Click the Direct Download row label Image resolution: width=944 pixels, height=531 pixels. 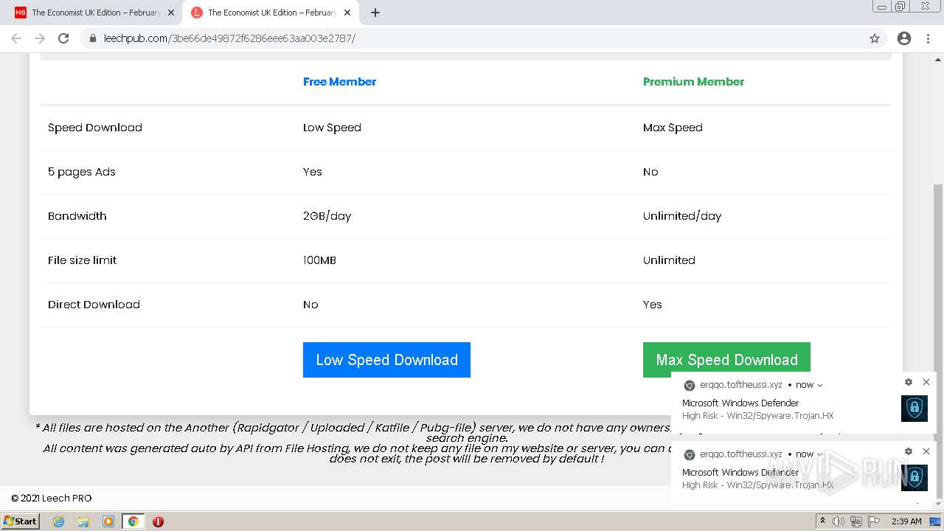pos(94,305)
